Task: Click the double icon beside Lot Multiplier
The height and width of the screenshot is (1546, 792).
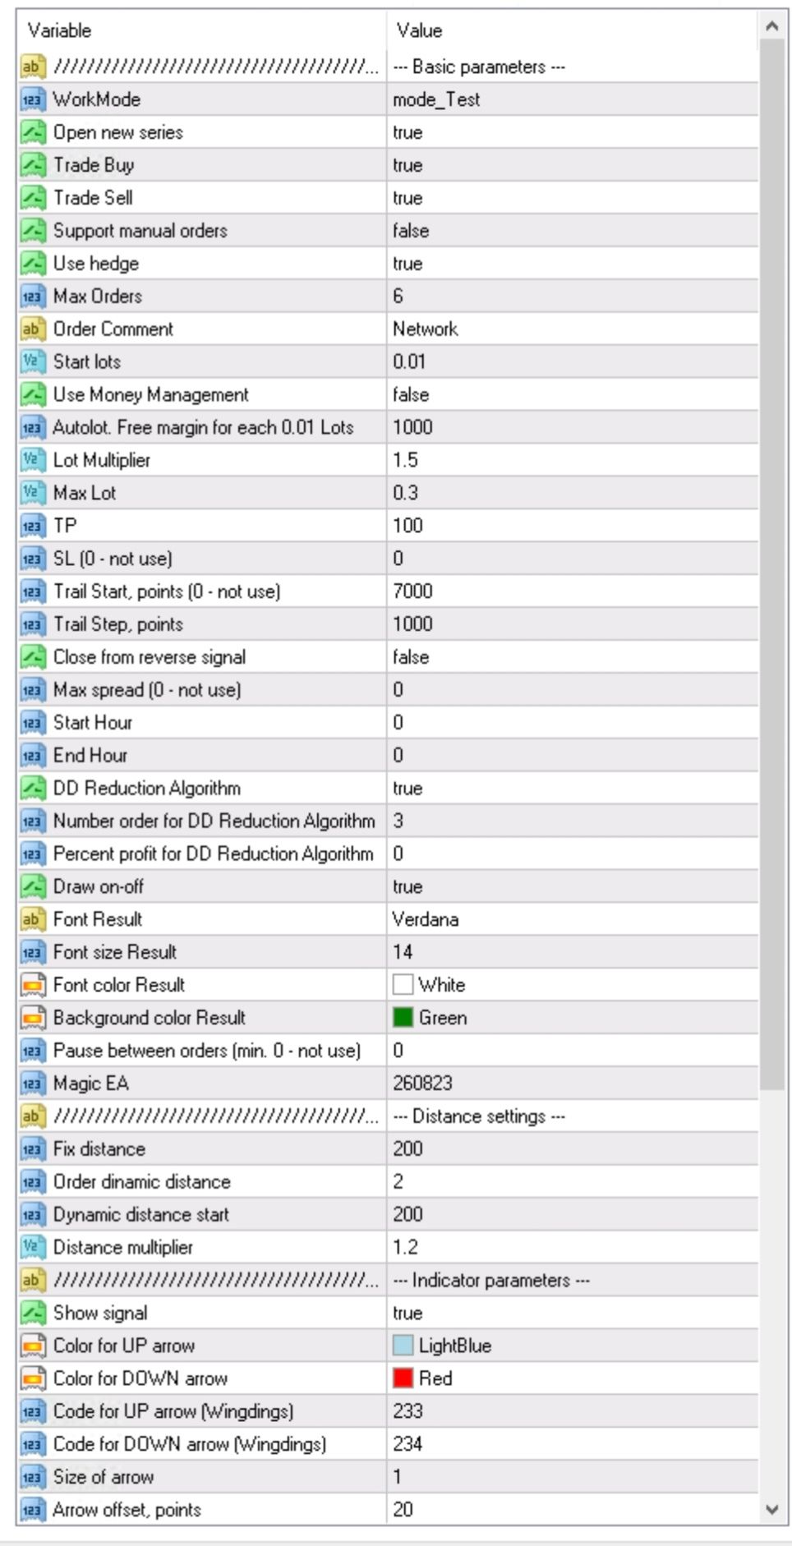Action: tap(32, 460)
